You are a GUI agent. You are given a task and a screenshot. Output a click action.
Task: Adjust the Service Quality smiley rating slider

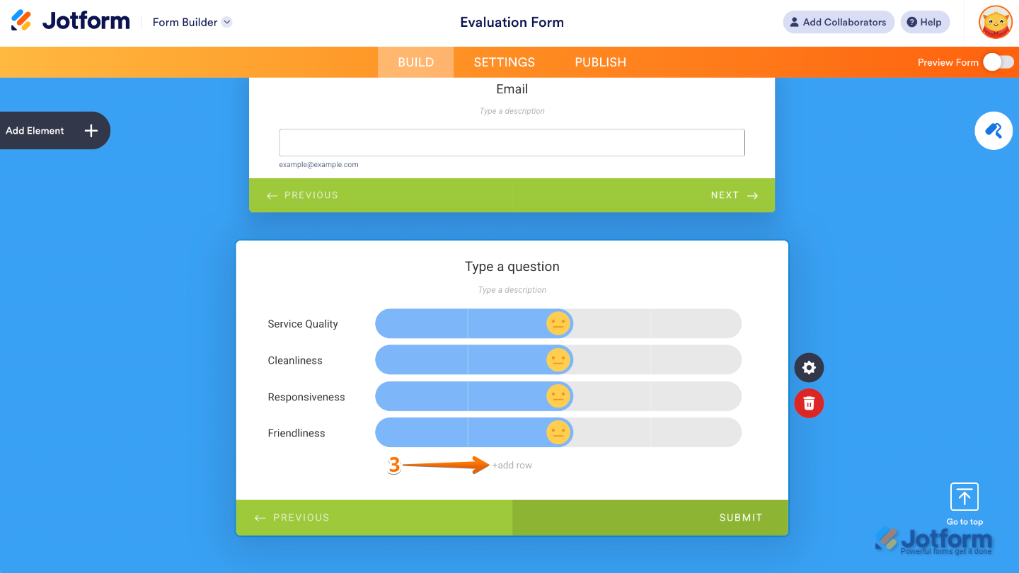558,323
